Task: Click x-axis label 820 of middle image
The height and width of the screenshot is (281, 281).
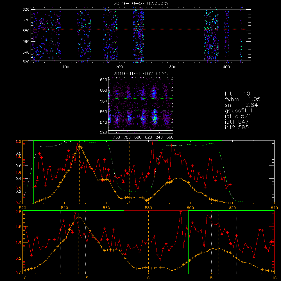Action: (x=149, y=137)
